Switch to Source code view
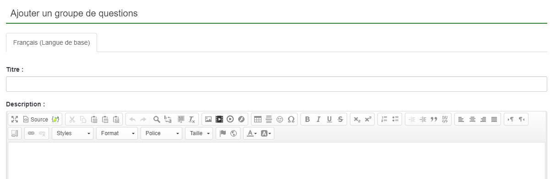 coord(35,120)
